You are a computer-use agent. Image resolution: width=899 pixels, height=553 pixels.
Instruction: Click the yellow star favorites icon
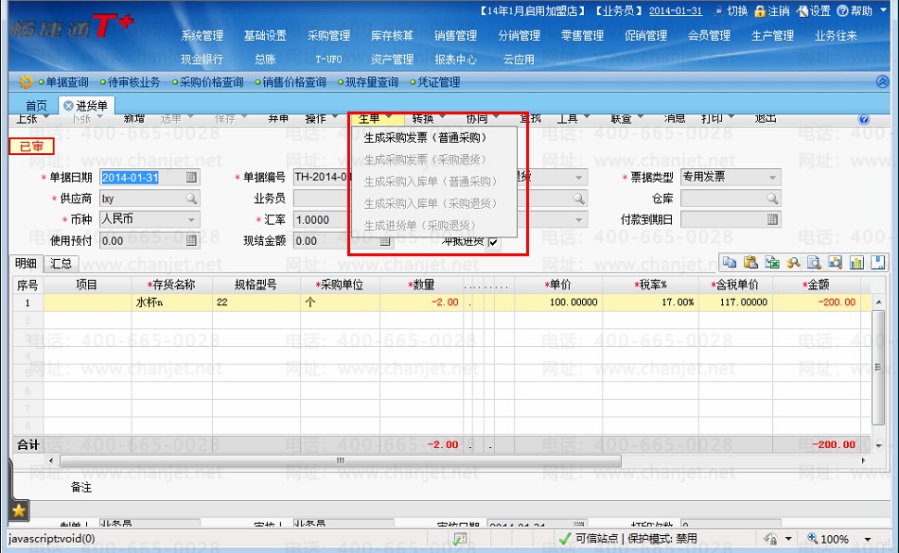click(x=18, y=510)
